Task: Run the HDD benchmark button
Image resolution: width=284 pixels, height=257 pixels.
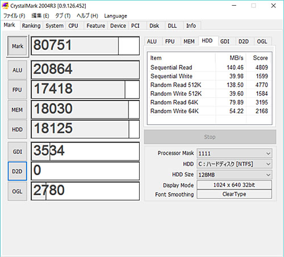Action: tap(18, 129)
